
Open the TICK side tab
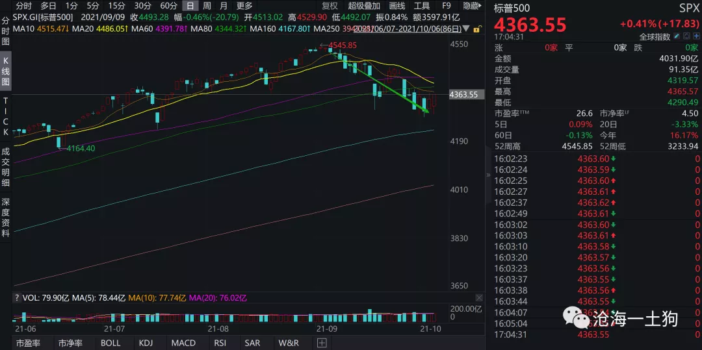pos(6,116)
